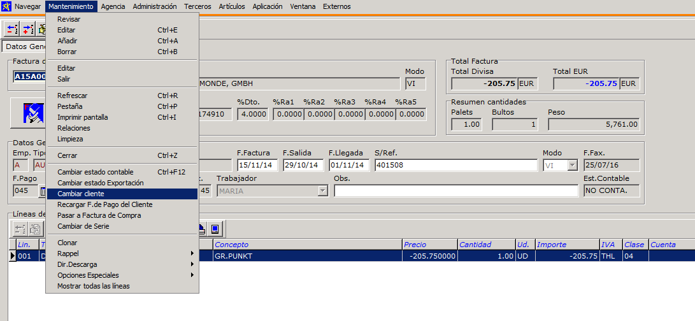Click the yellow star application icon
The height and width of the screenshot is (321, 695).
click(6, 6)
